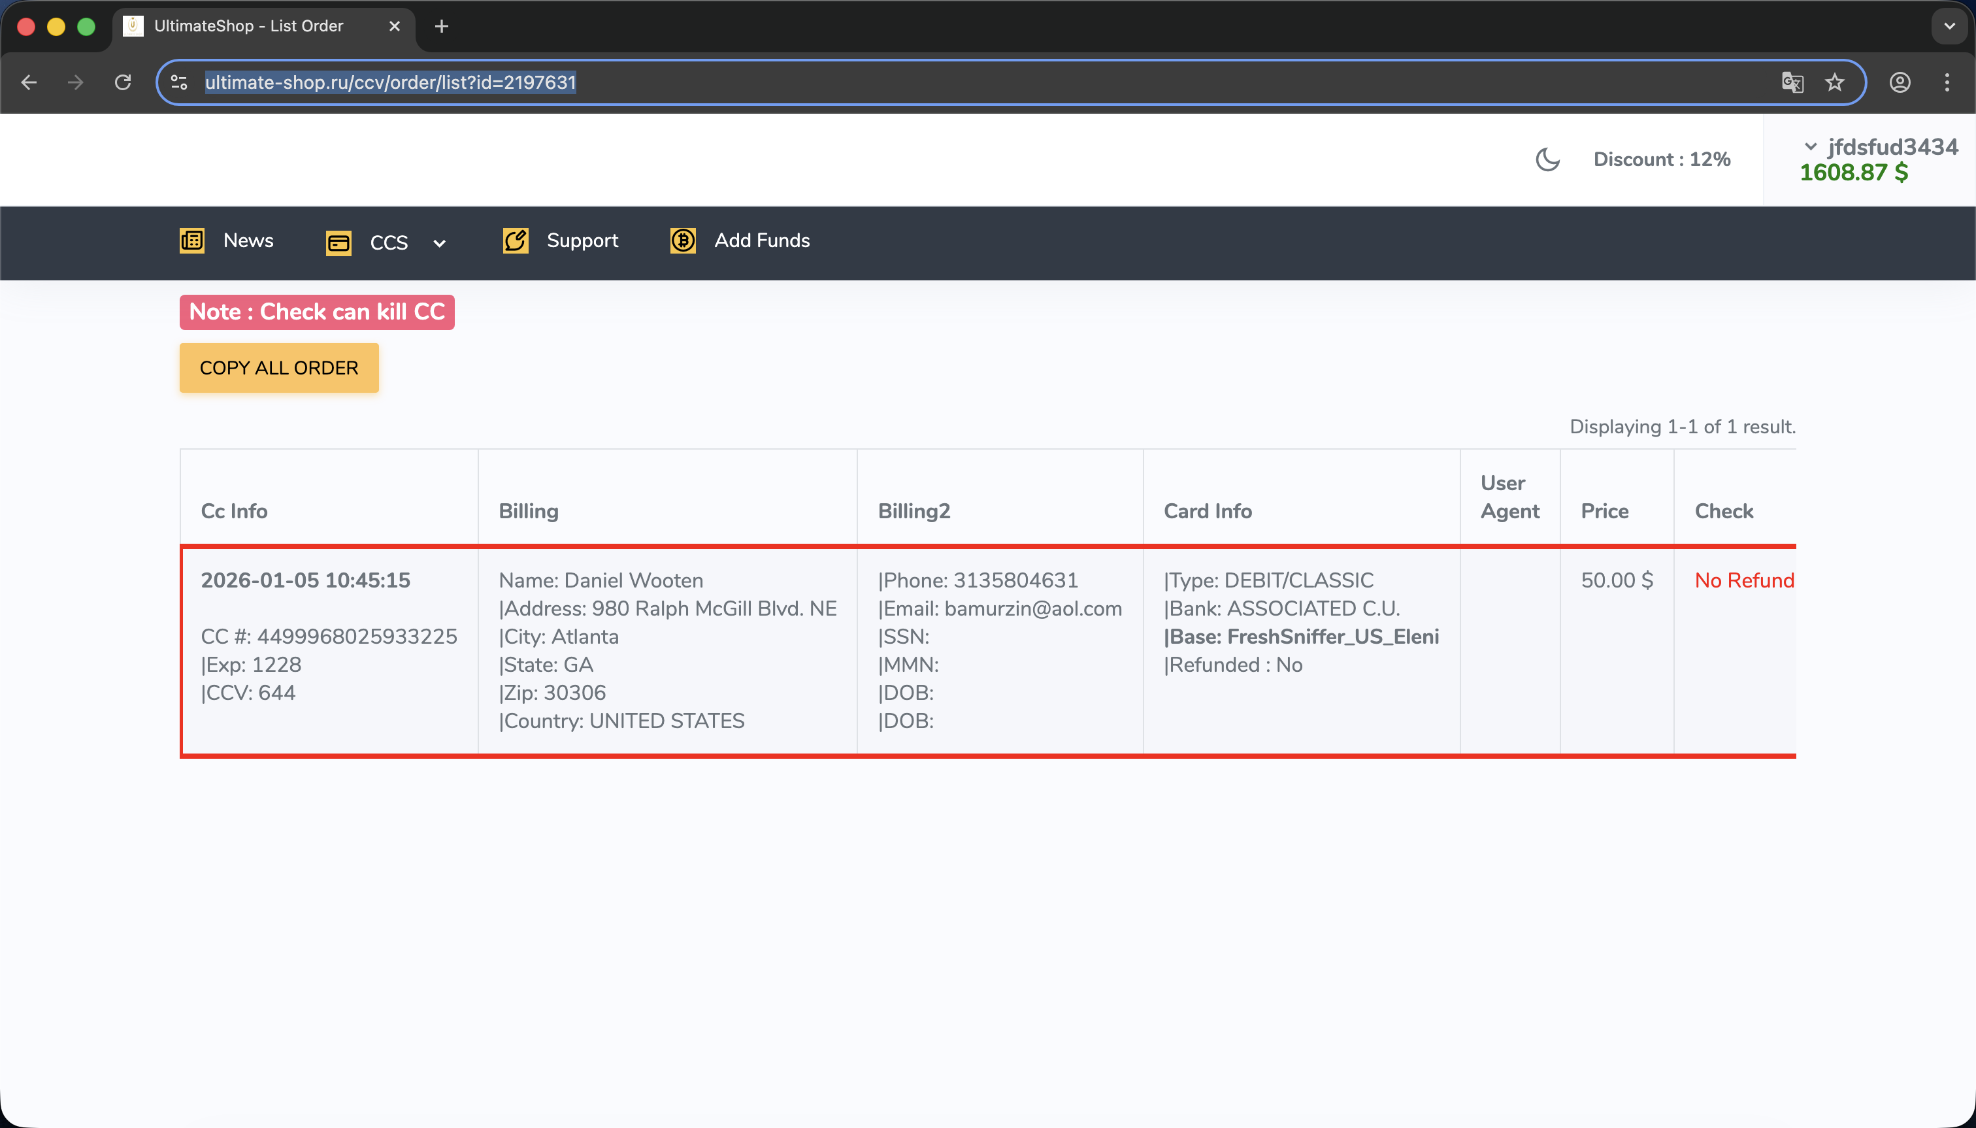This screenshot has height=1128, width=1976.
Task: Bookmark this tab with the star
Action: (1834, 82)
